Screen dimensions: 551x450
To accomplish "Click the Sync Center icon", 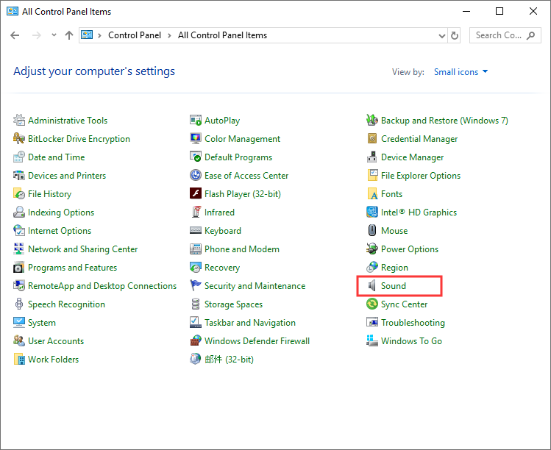I will pos(372,304).
